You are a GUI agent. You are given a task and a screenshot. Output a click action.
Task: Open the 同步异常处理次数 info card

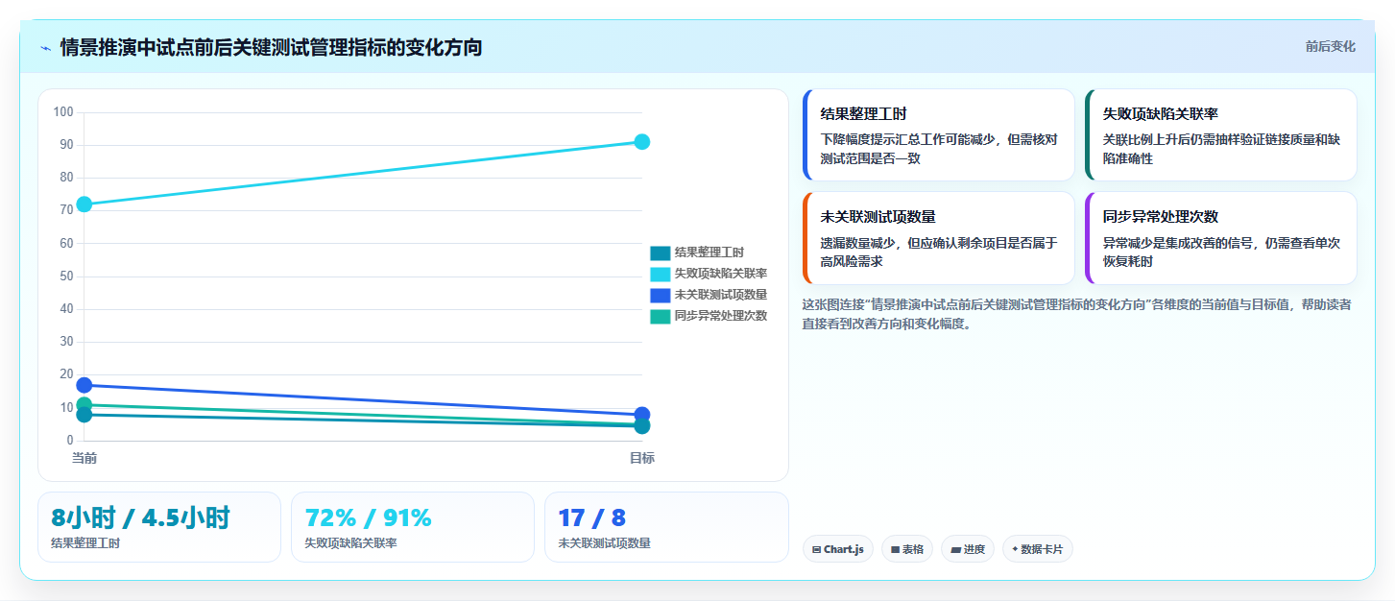coord(1220,238)
